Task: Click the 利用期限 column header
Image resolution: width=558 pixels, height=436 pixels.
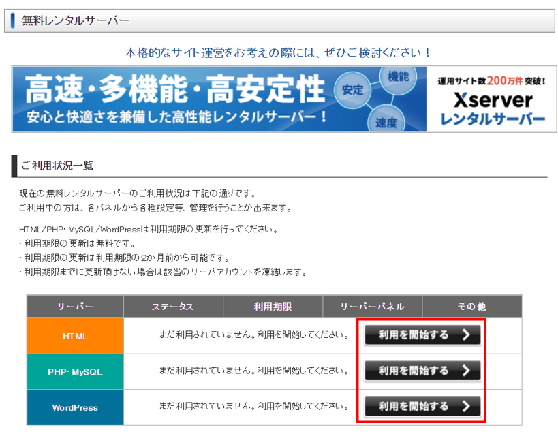Action: 273,307
